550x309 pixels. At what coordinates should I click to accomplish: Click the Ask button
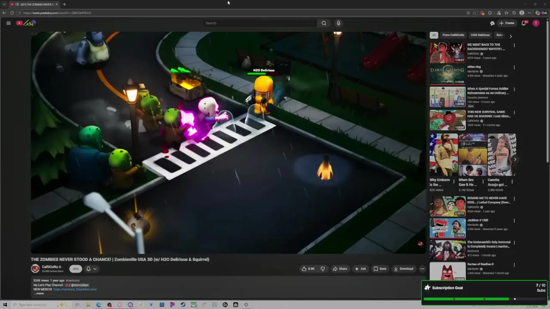point(360,269)
